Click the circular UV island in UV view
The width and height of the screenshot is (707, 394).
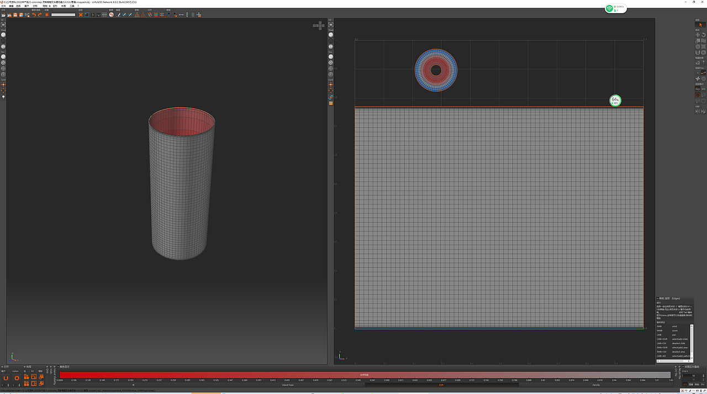pyautogui.click(x=436, y=70)
